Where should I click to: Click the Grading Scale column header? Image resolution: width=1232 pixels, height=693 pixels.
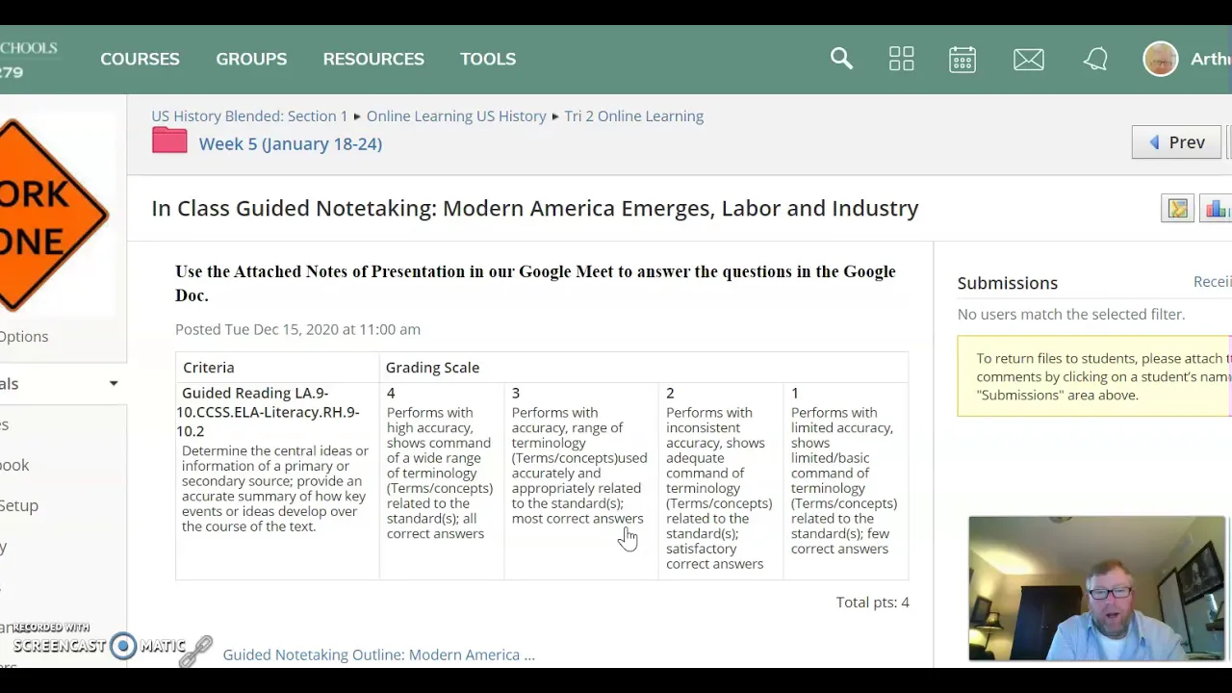(432, 367)
